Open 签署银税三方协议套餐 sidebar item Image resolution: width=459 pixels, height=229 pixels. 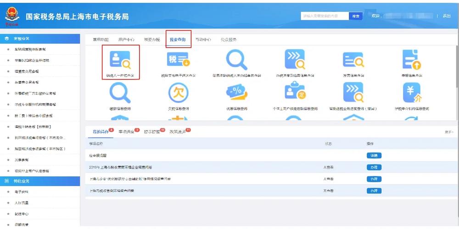(35, 93)
